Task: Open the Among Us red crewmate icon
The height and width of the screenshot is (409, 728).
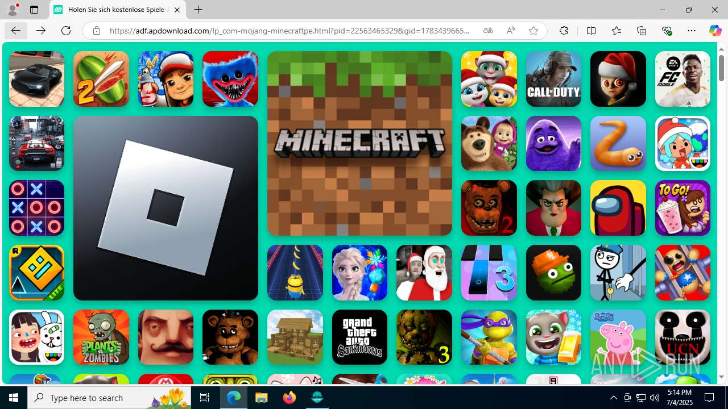Action: [618, 208]
